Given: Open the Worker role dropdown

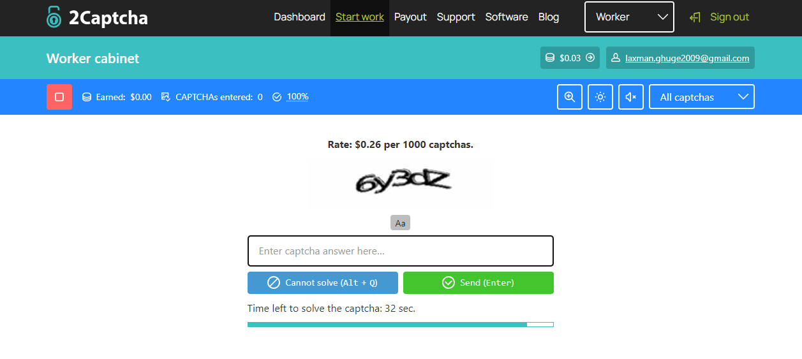Looking at the screenshot, I should [x=629, y=17].
